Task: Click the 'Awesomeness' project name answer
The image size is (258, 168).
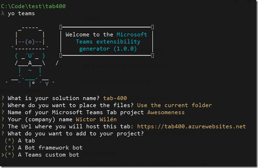Action: coord(166,112)
